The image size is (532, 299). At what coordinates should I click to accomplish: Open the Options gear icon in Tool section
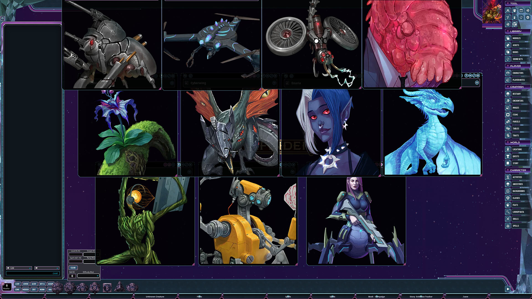(x=527, y=17)
